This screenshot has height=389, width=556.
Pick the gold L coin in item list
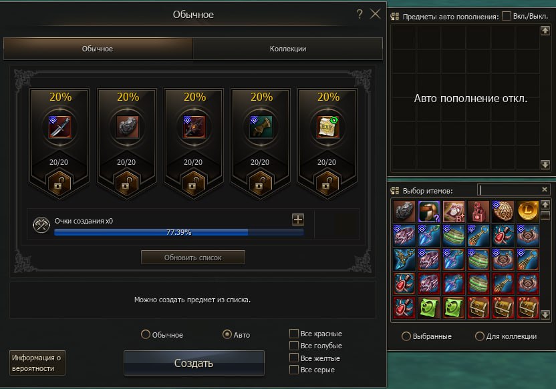[x=528, y=212]
